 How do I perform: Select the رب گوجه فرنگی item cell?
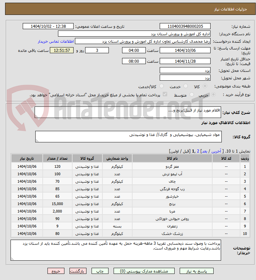click(x=172, y=189)
